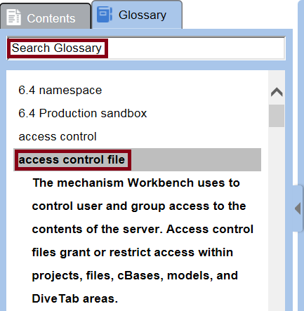The image size is (304, 311).
Task: Click 'DiveTab areas.' in the definition text
Action: click(x=75, y=298)
